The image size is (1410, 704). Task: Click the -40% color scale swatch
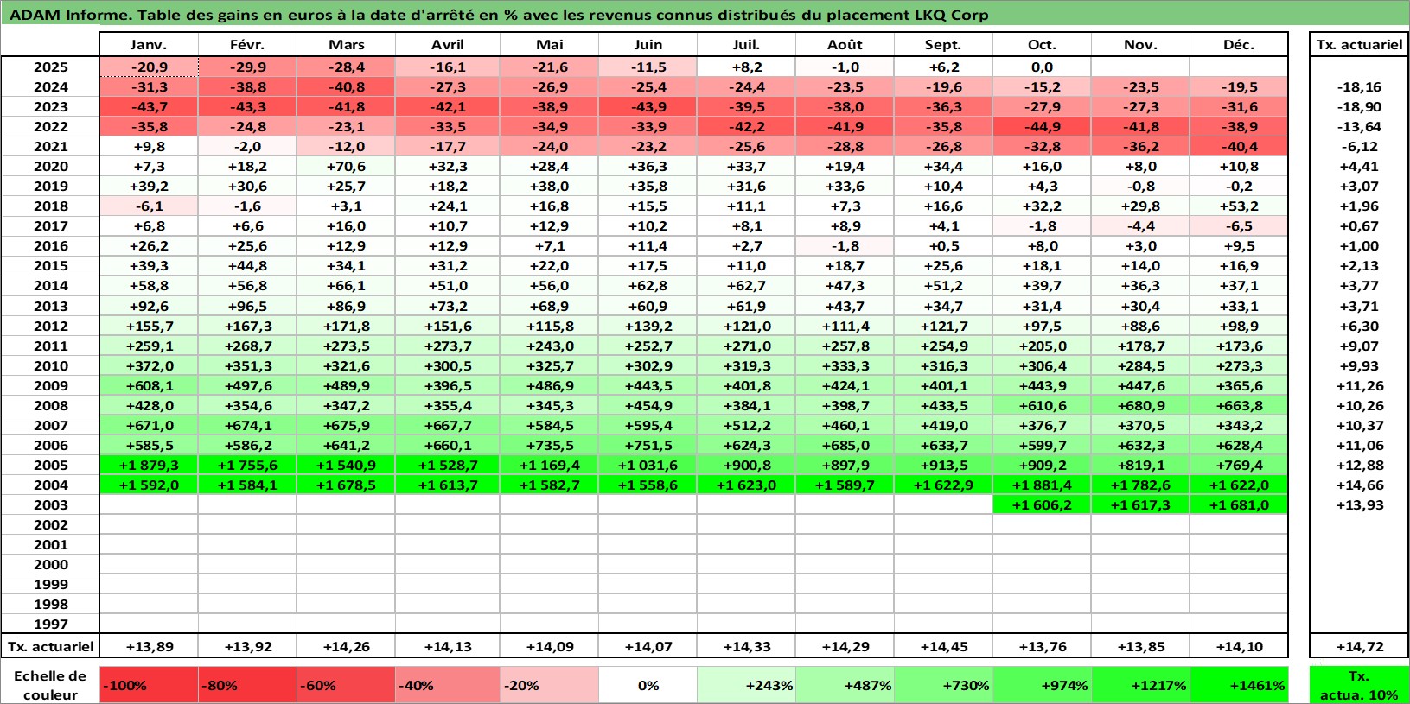click(x=447, y=685)
